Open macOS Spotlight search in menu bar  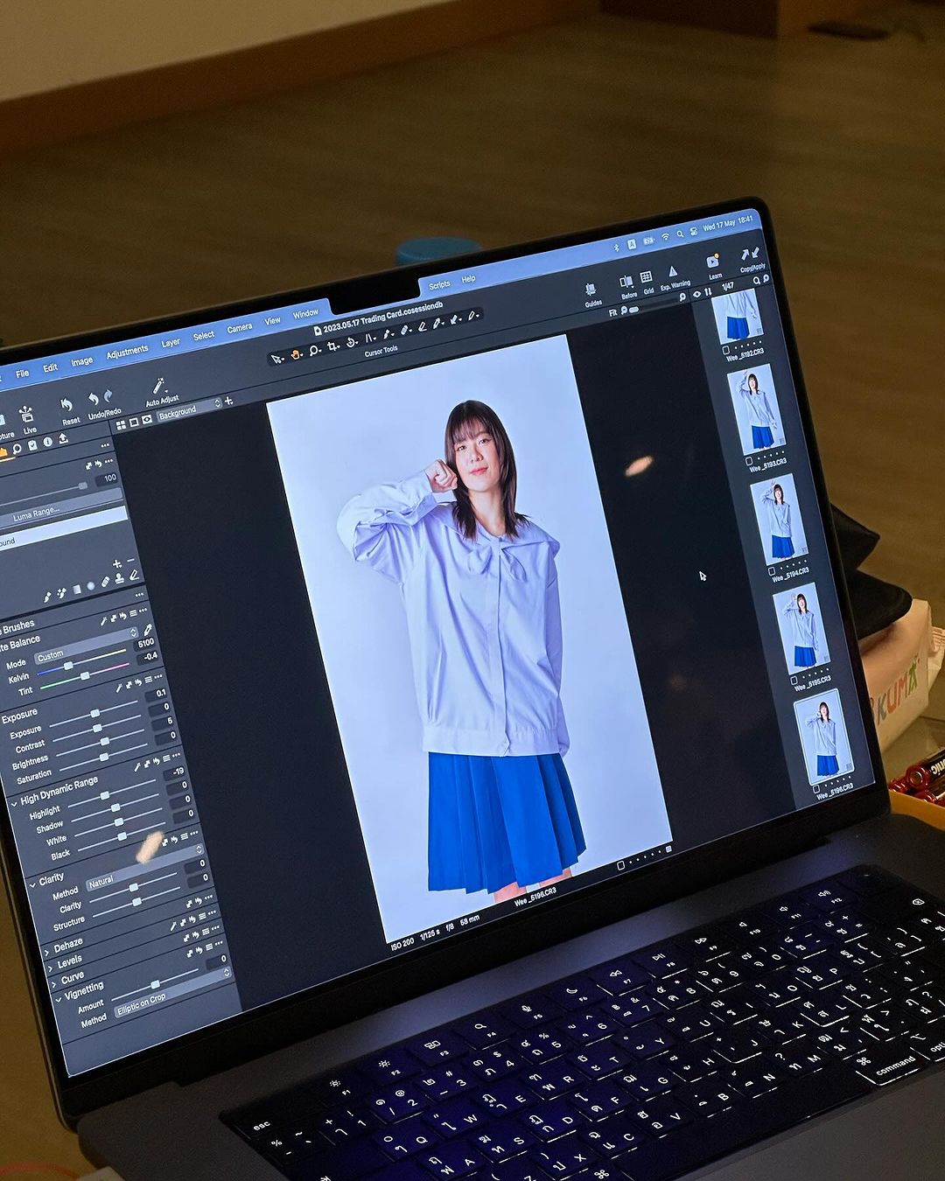(x=680, y=234)
